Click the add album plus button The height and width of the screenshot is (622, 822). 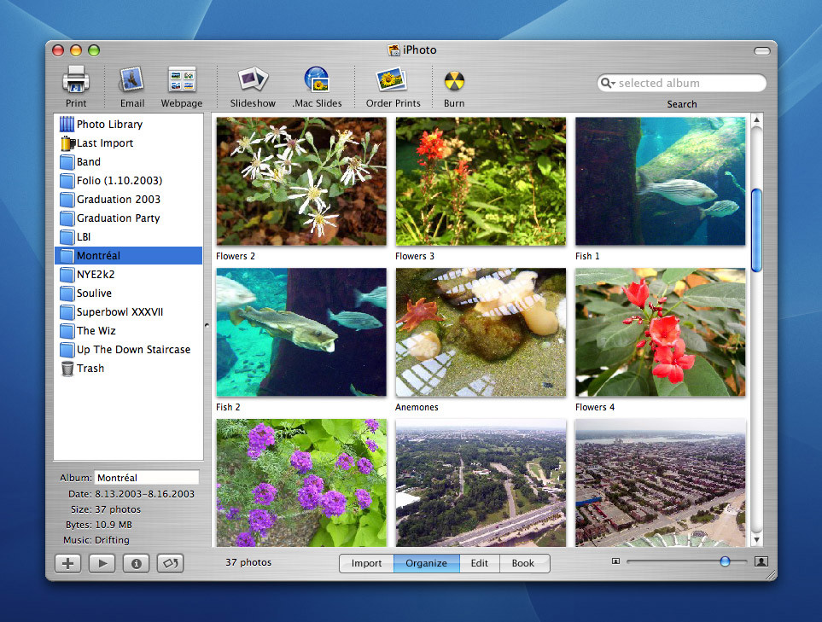tap(68, 563)
